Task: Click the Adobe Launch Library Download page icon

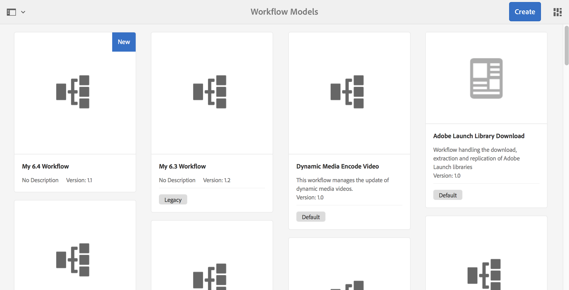Action: click(486, 78)
